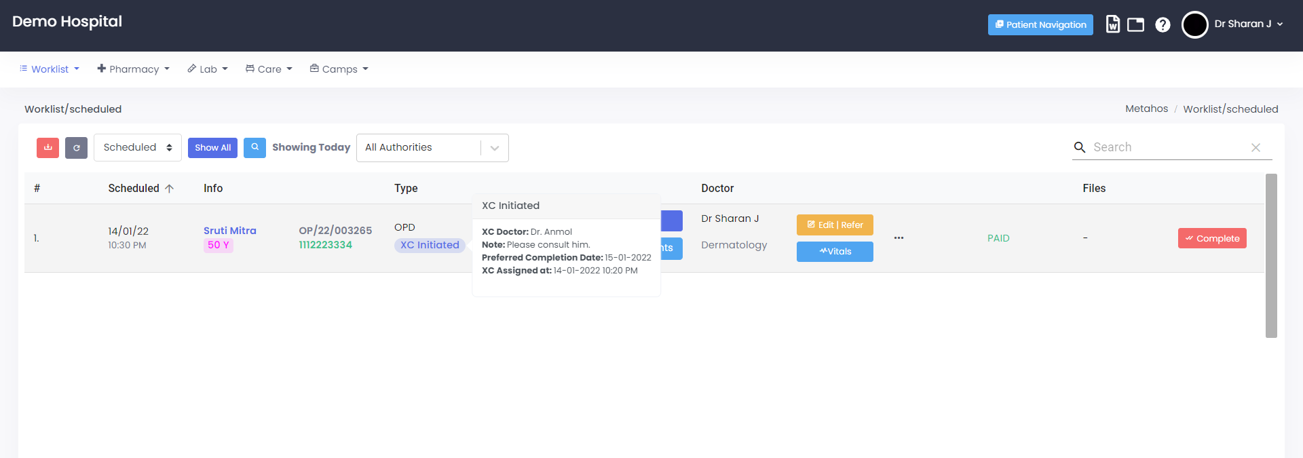Click the XC Initiated status badge

click(x=430, y=245)
